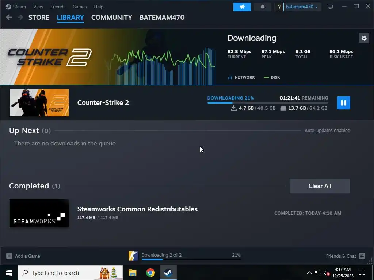The height and width of the screenshot is (280, 374).
Task: Open the Steam menu
Action: 19,7
